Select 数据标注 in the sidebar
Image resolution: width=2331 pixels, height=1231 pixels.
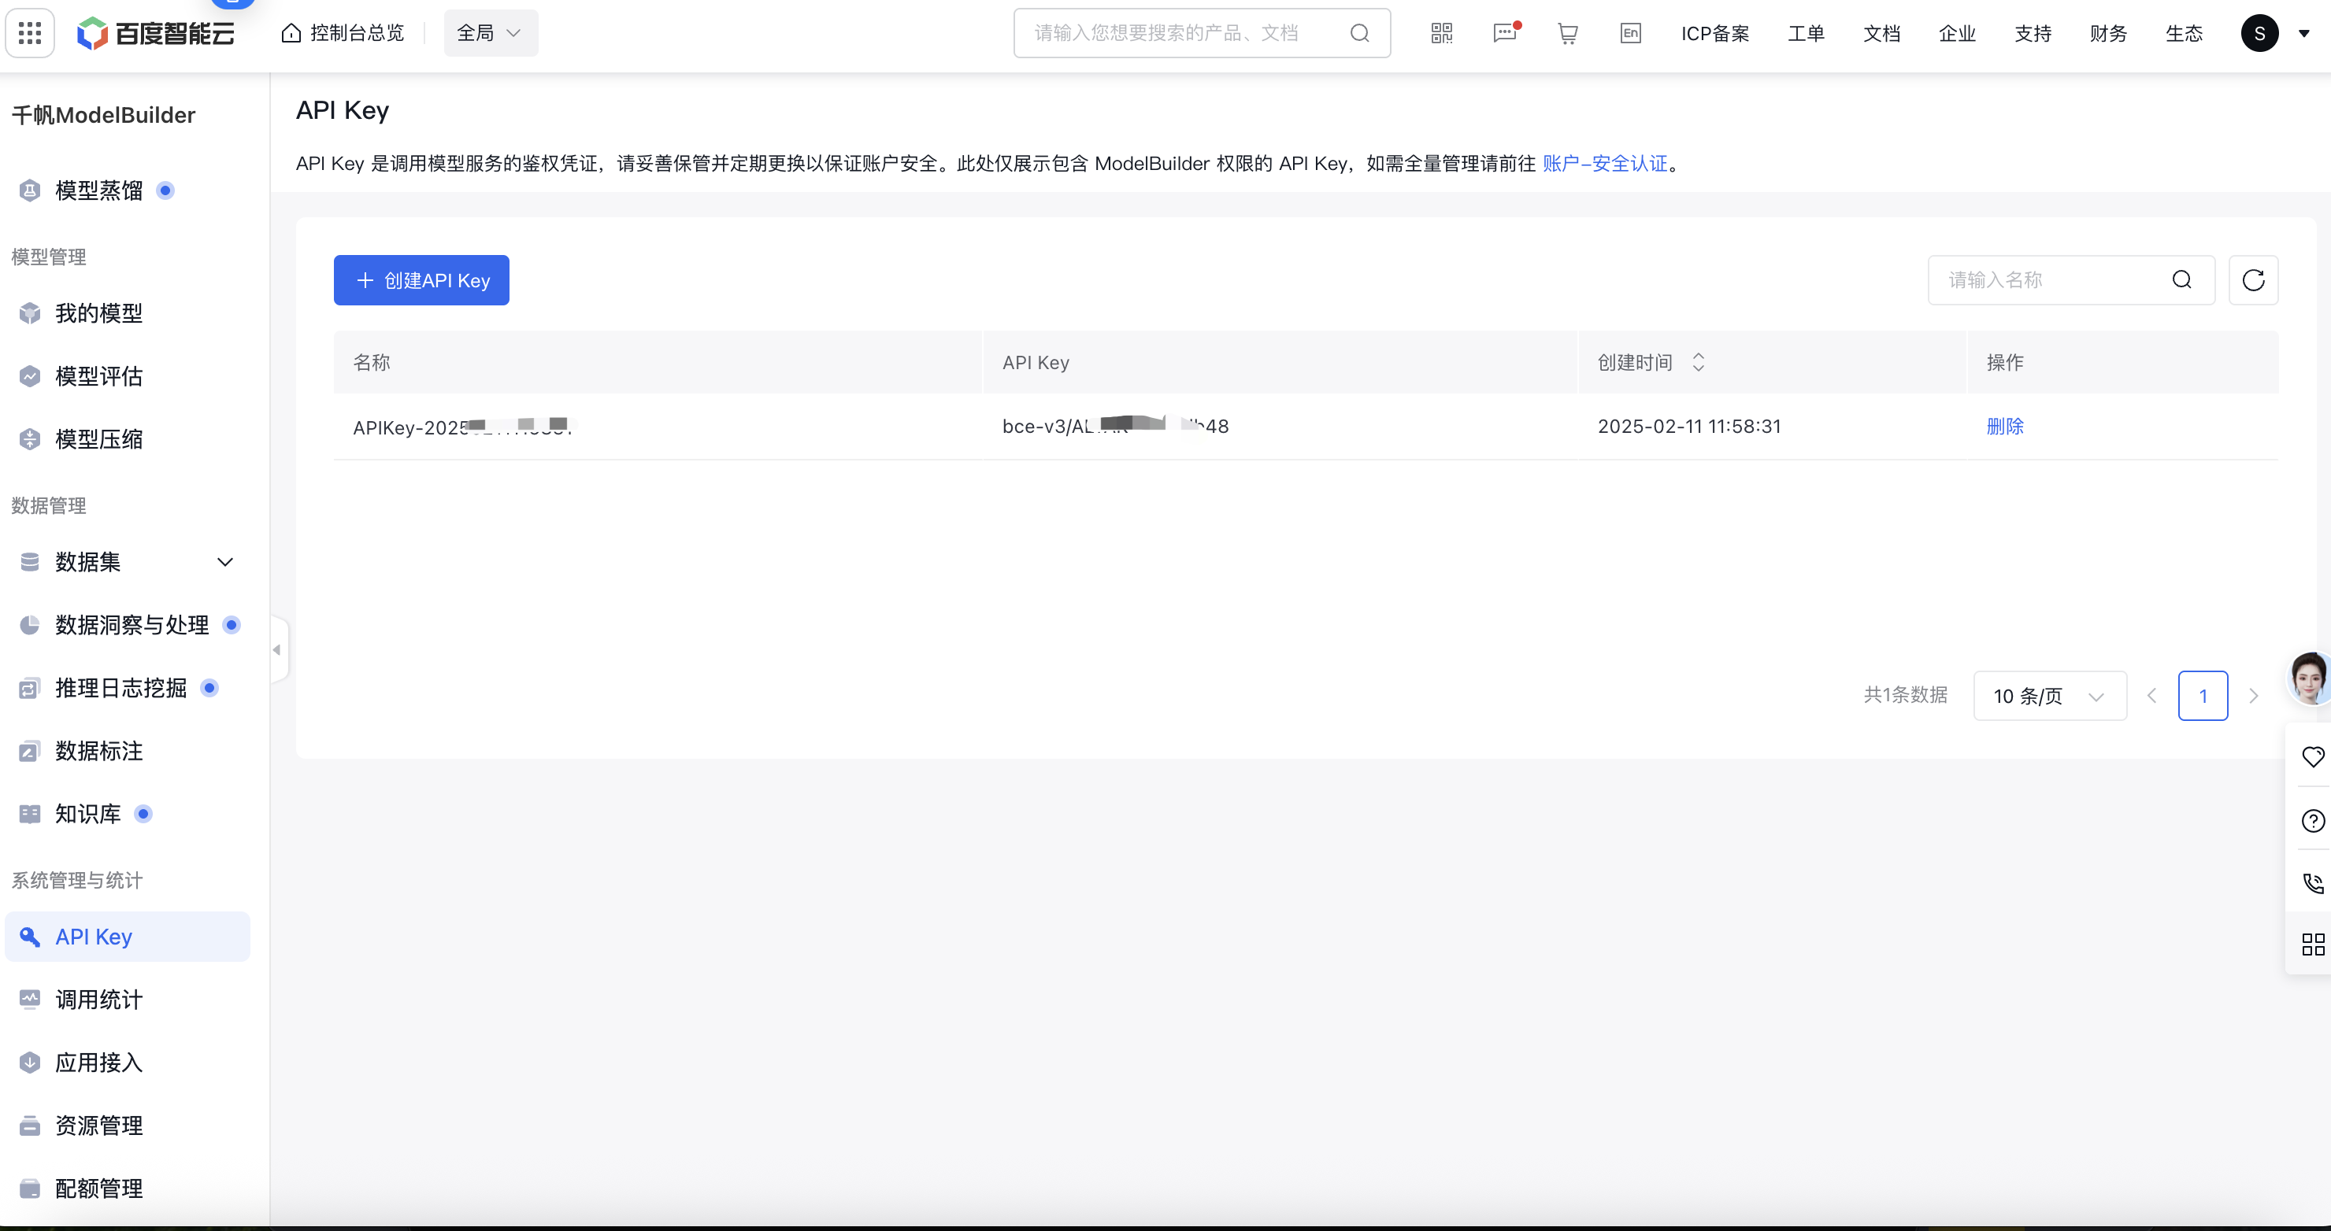point(99,751)
